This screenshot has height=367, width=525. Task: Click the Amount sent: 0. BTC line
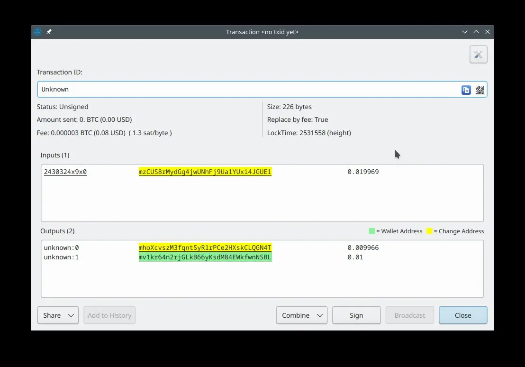(x=84, y=119)
